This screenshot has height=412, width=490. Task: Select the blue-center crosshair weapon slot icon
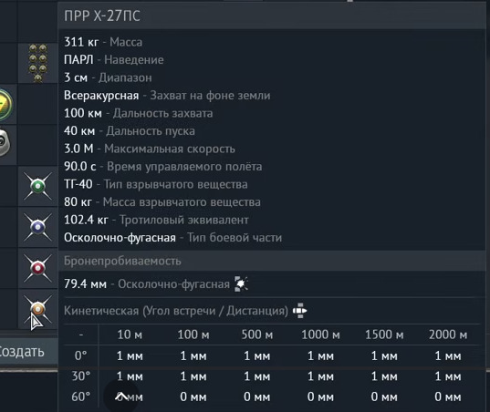37,227
